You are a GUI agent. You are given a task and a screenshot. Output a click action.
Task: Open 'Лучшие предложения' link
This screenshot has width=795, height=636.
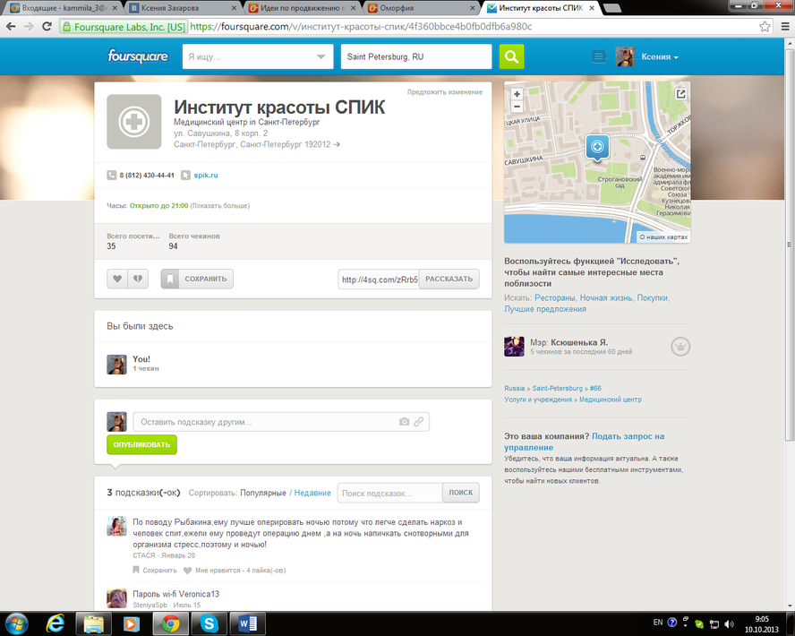click(x=545, y=309)
